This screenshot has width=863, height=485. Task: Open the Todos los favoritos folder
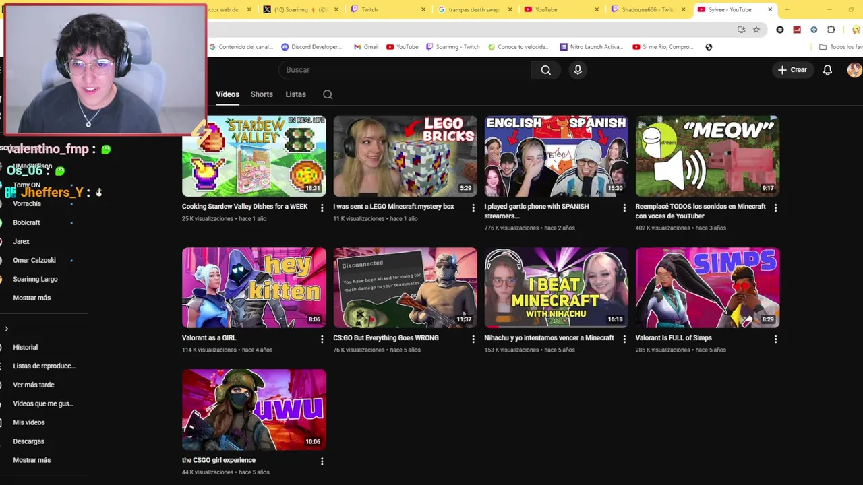[x=840, y=47]
